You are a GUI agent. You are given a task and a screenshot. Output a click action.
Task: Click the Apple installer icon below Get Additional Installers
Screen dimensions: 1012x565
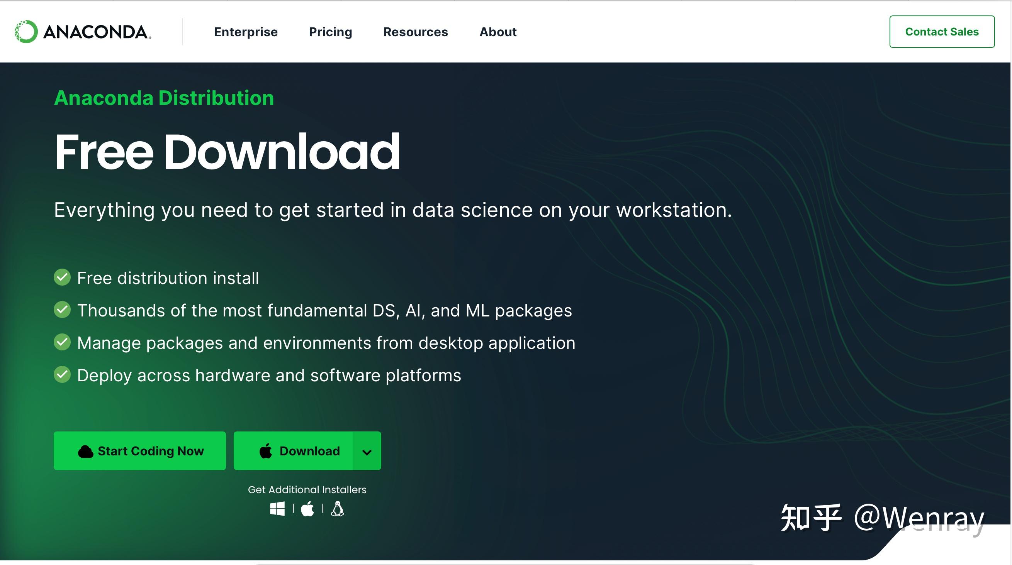307,509
